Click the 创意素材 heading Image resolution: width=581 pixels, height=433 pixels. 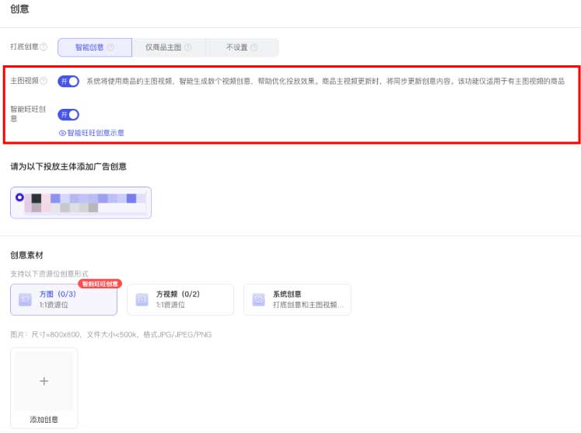coord(26,255)
